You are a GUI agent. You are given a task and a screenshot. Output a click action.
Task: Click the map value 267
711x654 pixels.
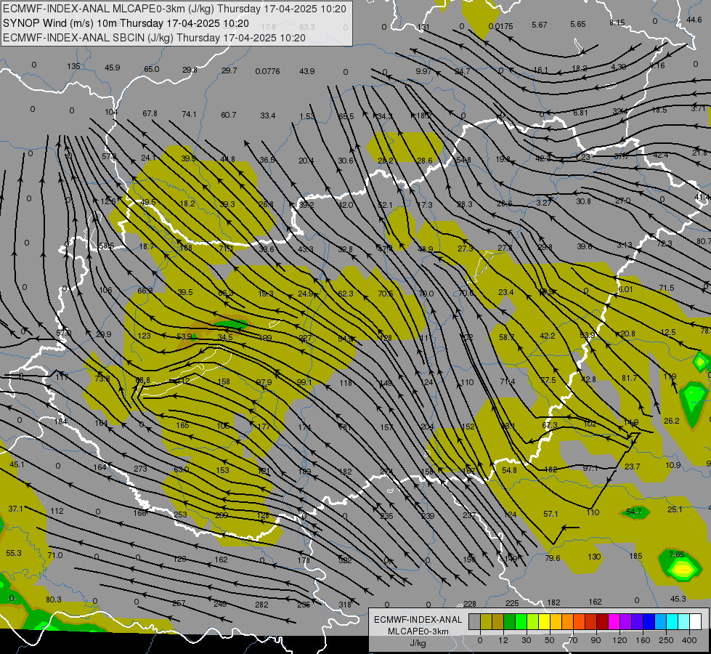pos(179,603)
